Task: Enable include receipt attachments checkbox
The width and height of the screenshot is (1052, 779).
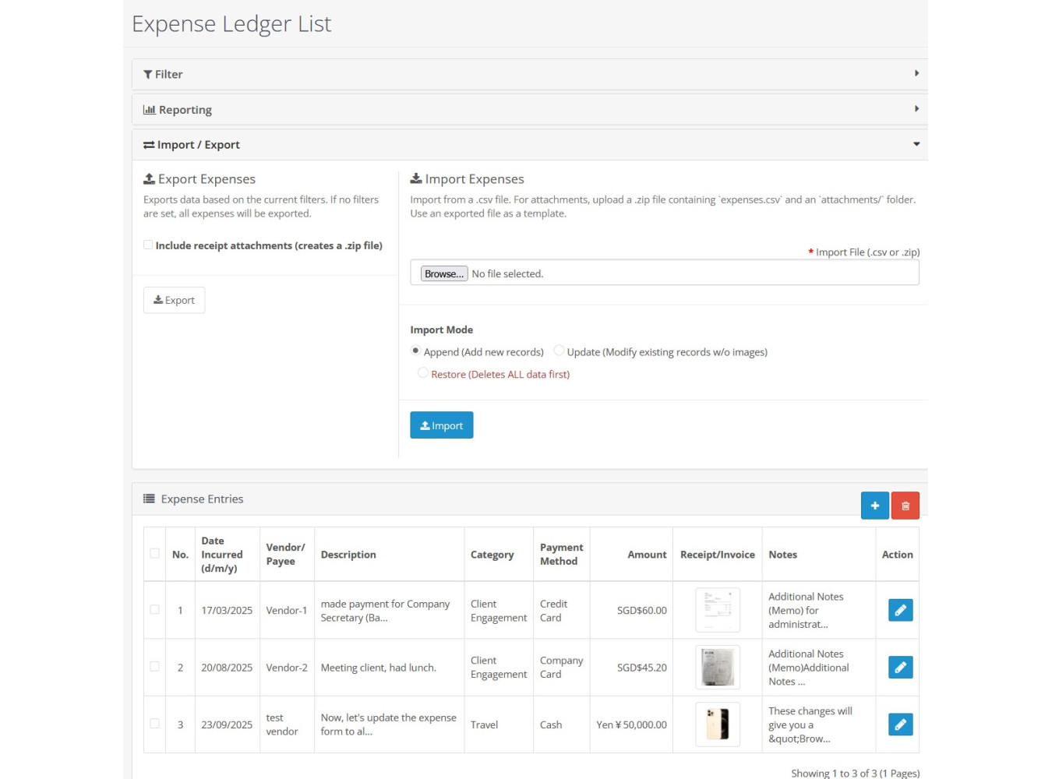Action: pyautogui.click(x=148, y=245)
